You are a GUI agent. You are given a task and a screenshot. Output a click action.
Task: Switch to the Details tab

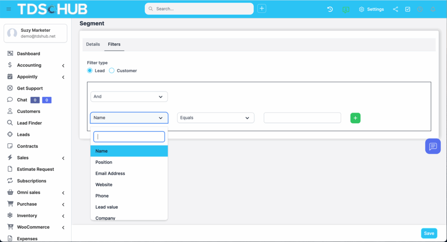pyautogui.click(x=93, y=45)
